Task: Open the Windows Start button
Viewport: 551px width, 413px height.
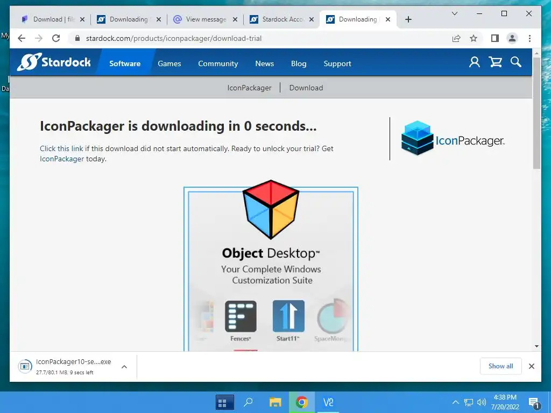Action: point(224,402)
